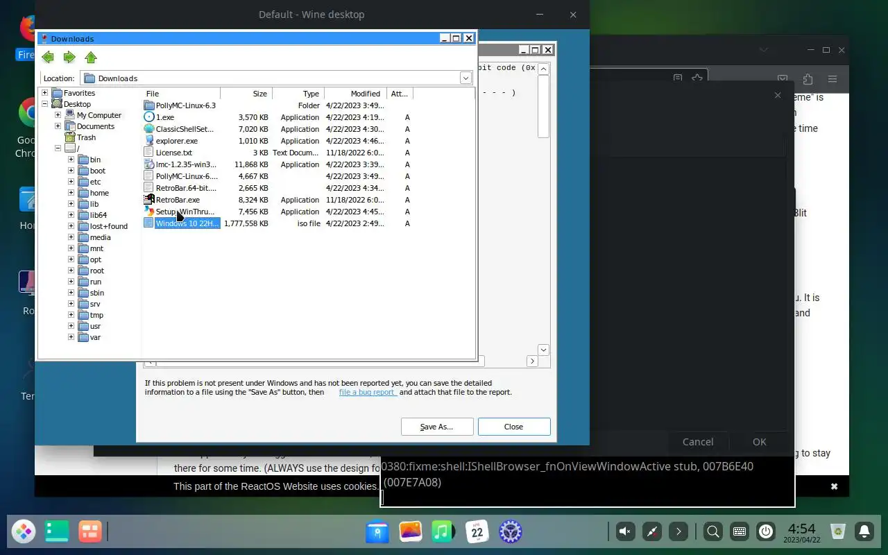Dismiss the ReactOS cookie notice
The height and width of the screenshot is (555, 888).
[834, 486]
